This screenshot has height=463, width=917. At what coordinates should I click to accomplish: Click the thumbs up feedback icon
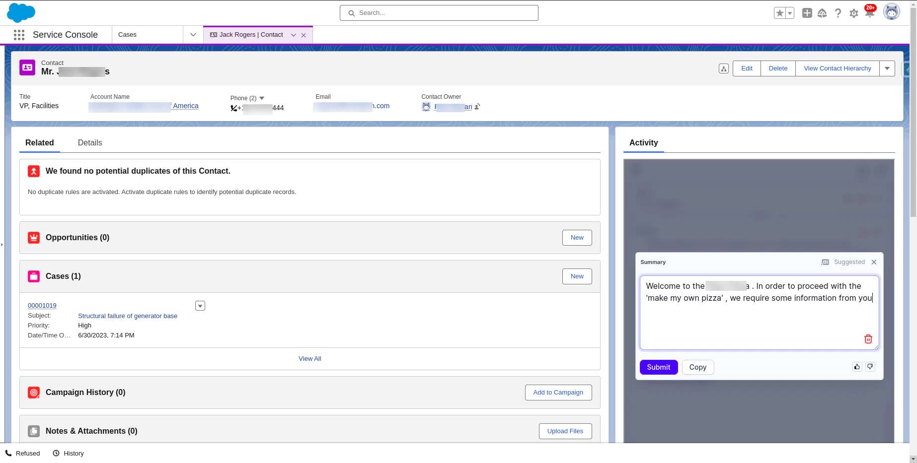[x=857, y=367]
